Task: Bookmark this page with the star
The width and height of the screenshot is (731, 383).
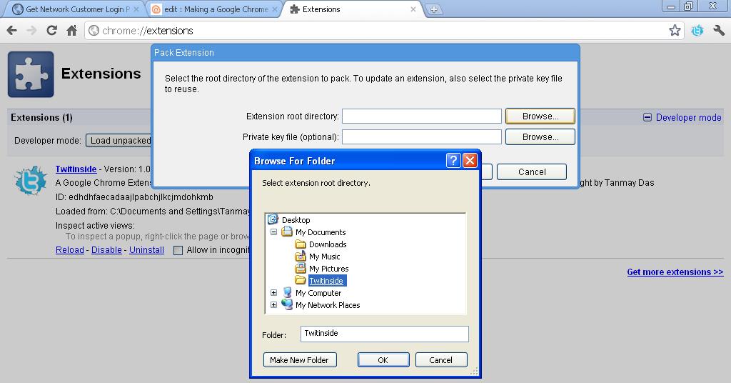Action: [675, 31]
